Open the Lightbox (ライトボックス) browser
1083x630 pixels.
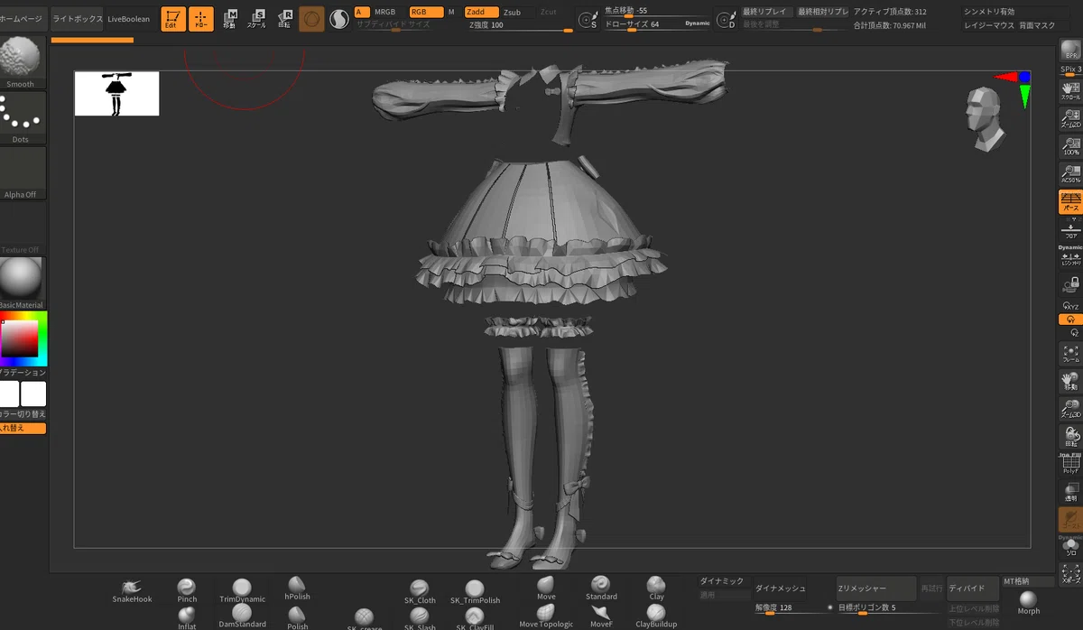tap(77, 18)
